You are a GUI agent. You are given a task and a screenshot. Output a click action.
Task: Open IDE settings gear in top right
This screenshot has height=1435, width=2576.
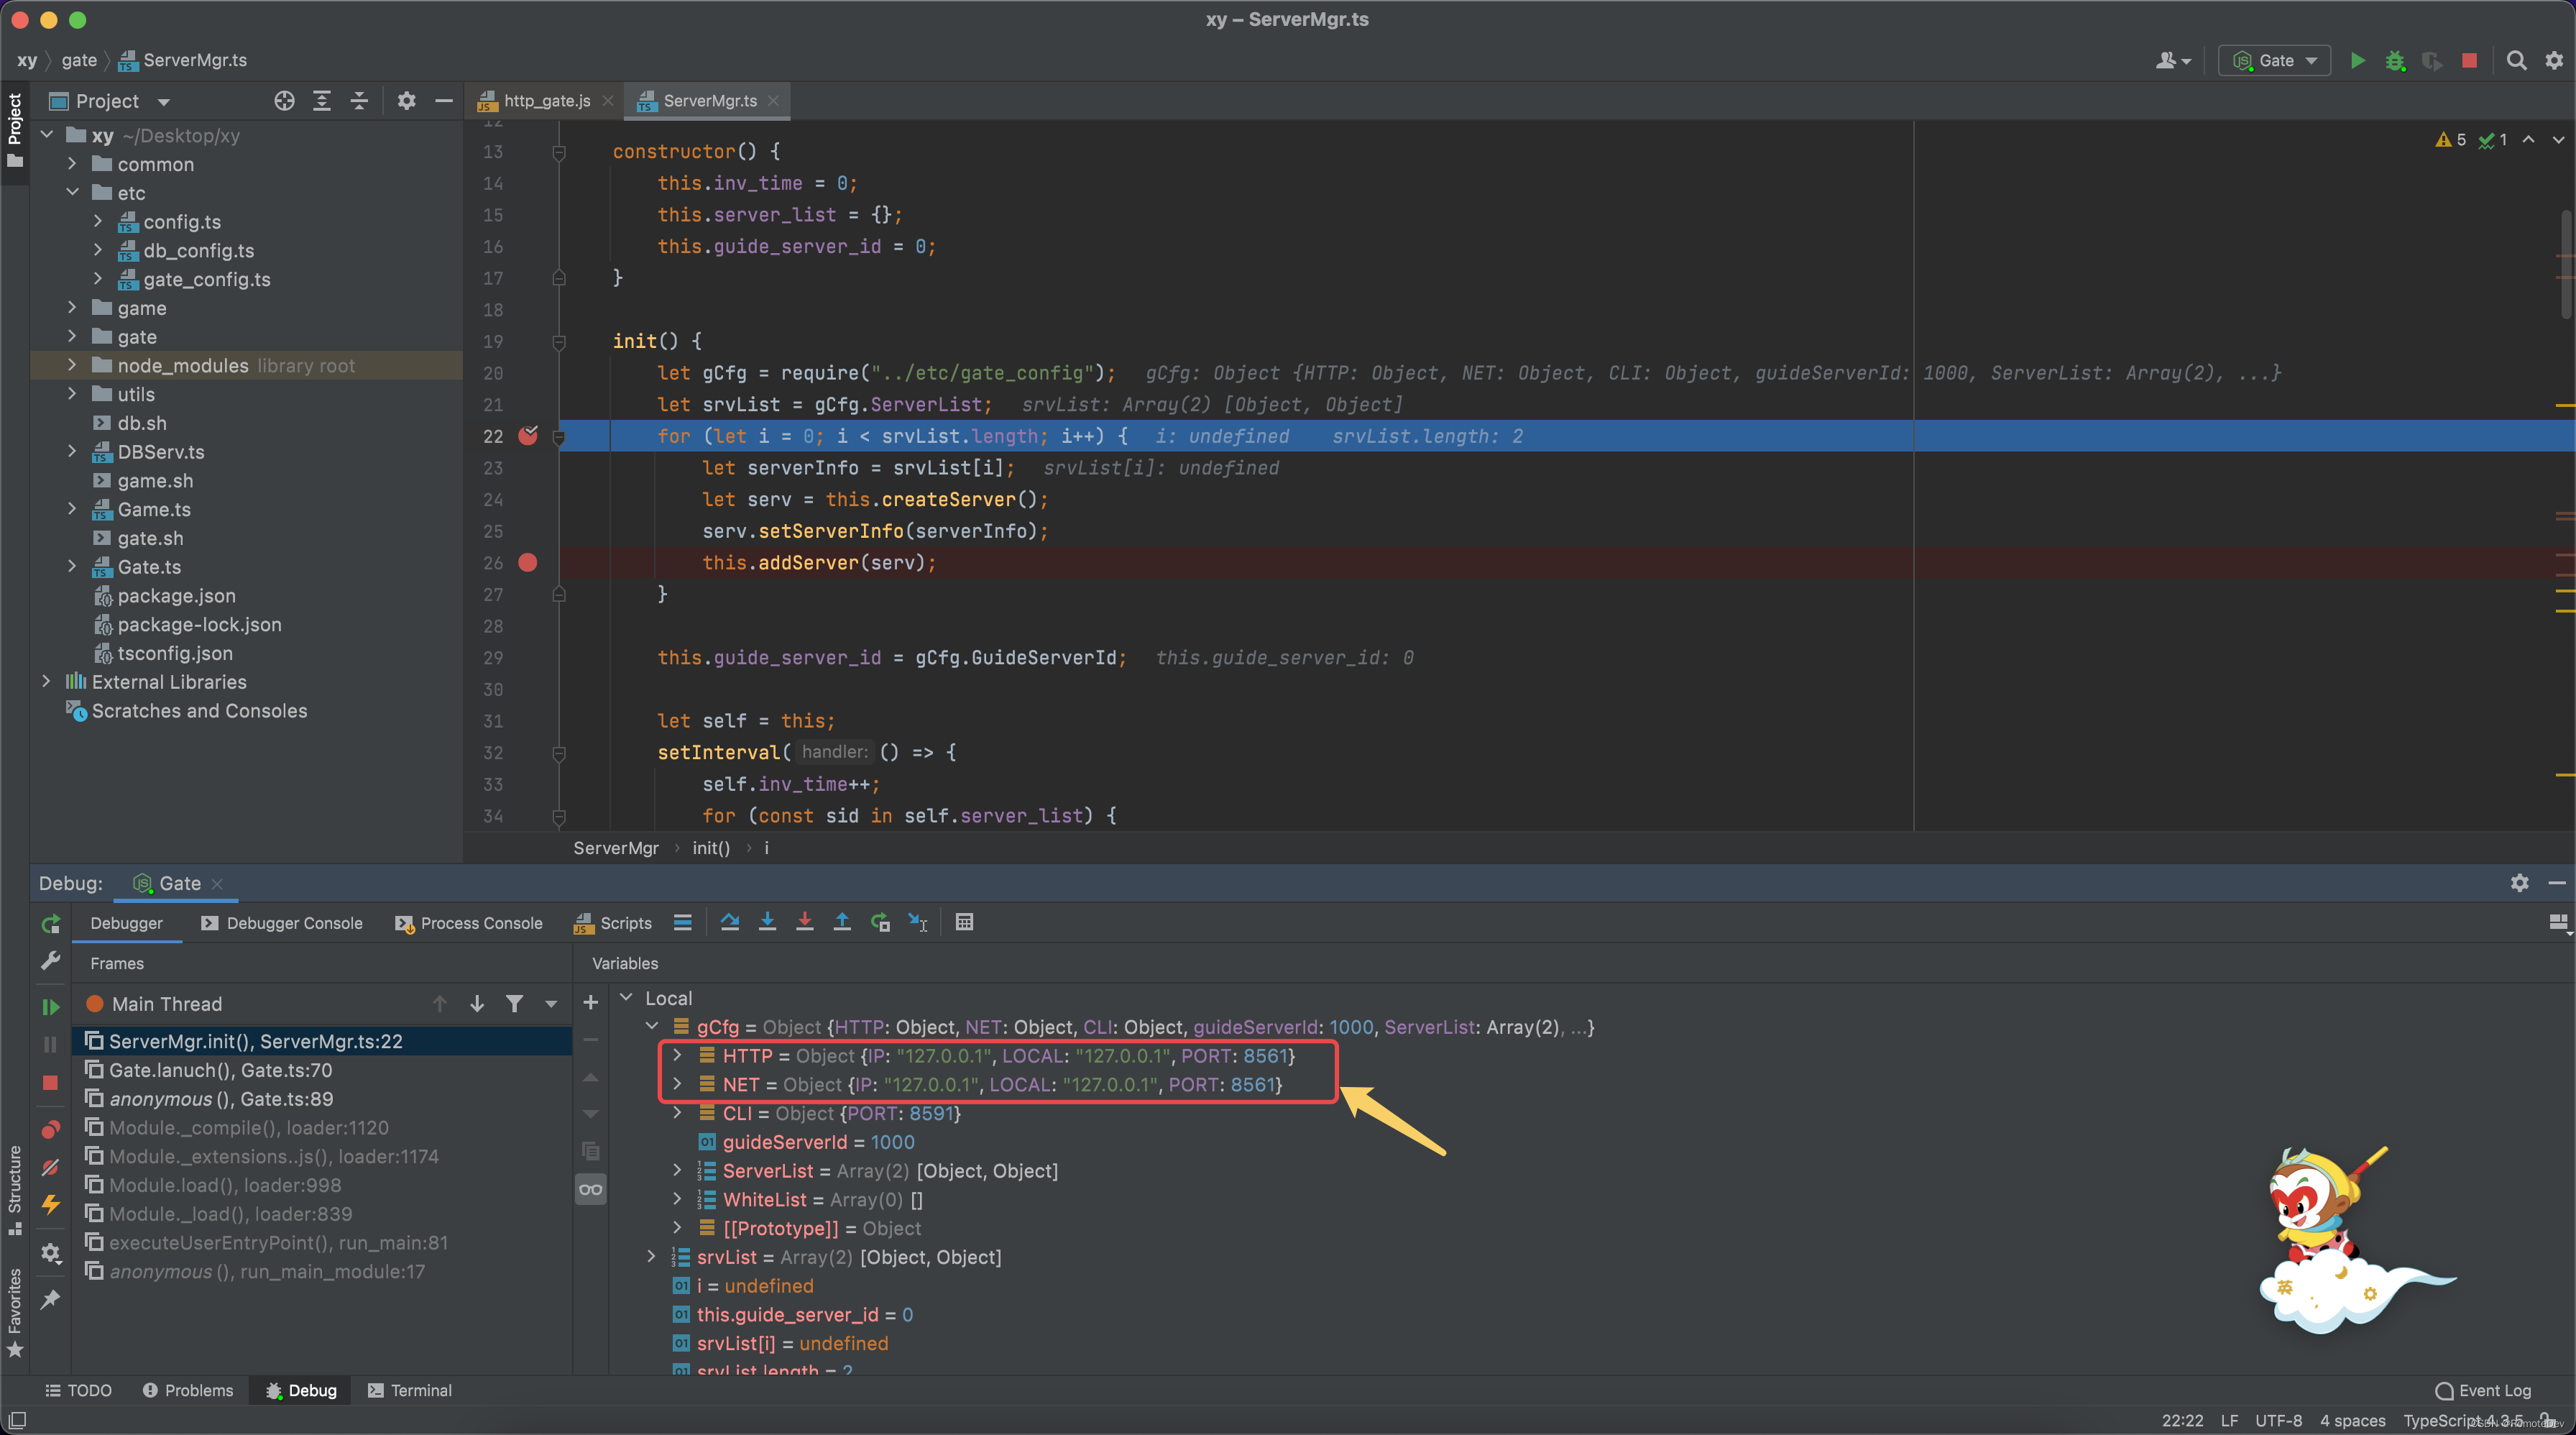2554,60
